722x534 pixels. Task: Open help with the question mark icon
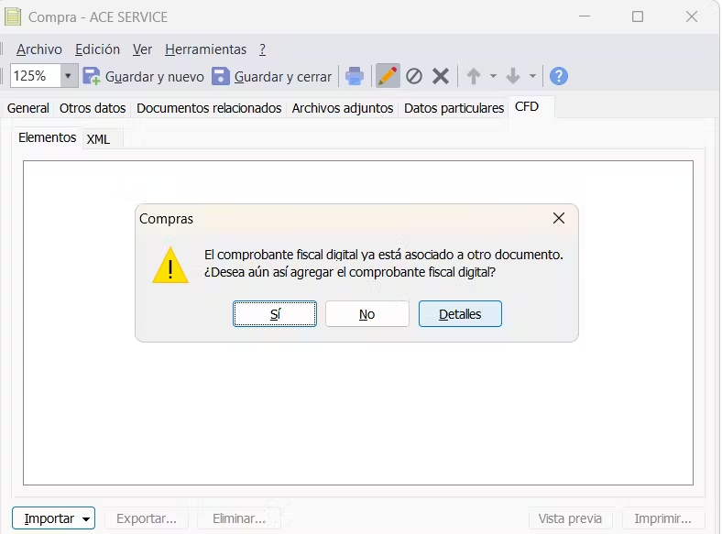pos(558,76)
